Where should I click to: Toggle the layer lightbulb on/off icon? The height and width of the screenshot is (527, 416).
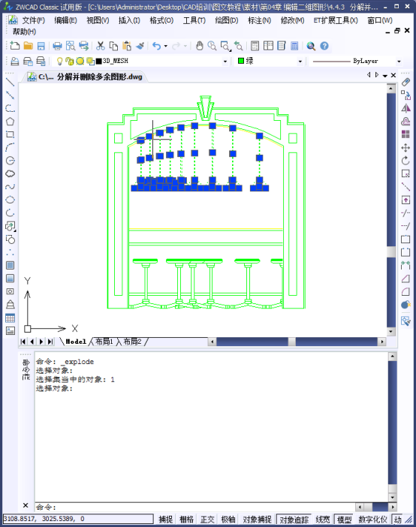point(59,61)
